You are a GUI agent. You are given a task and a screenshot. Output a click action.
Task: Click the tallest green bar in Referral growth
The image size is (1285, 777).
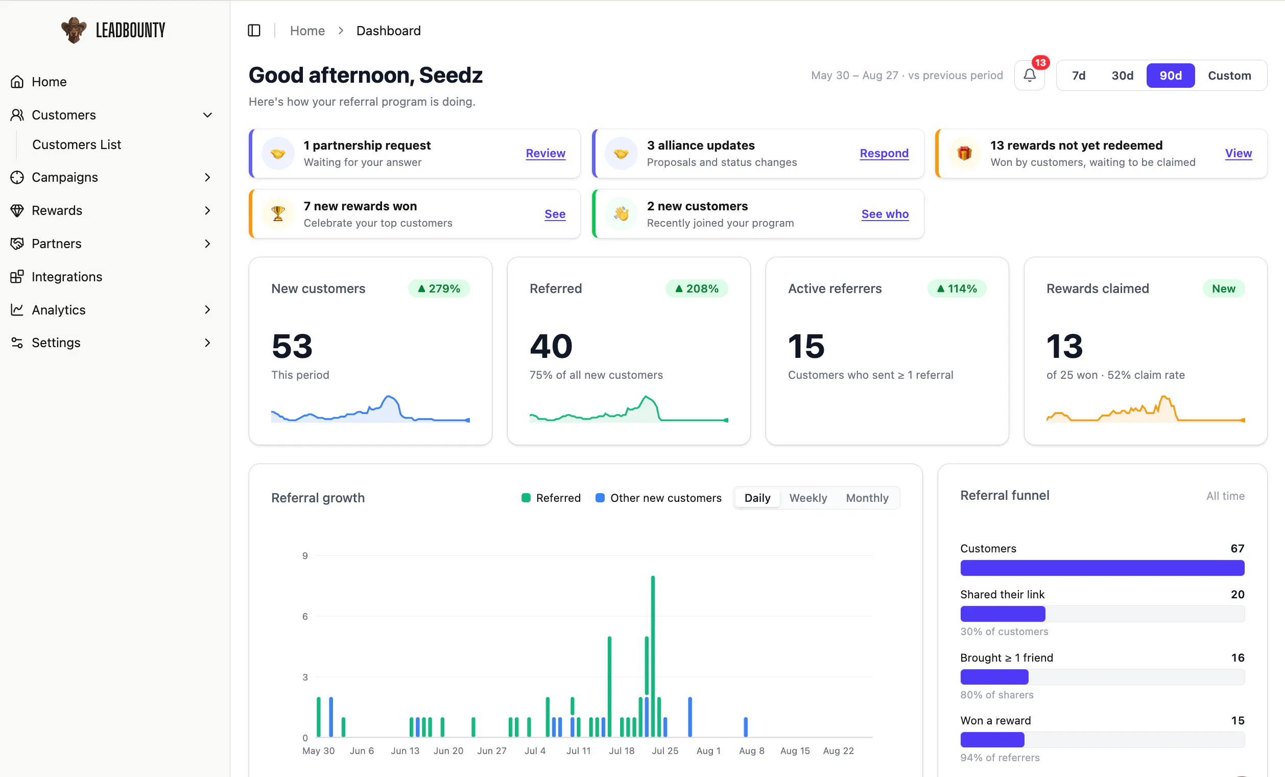click(652, 656)
